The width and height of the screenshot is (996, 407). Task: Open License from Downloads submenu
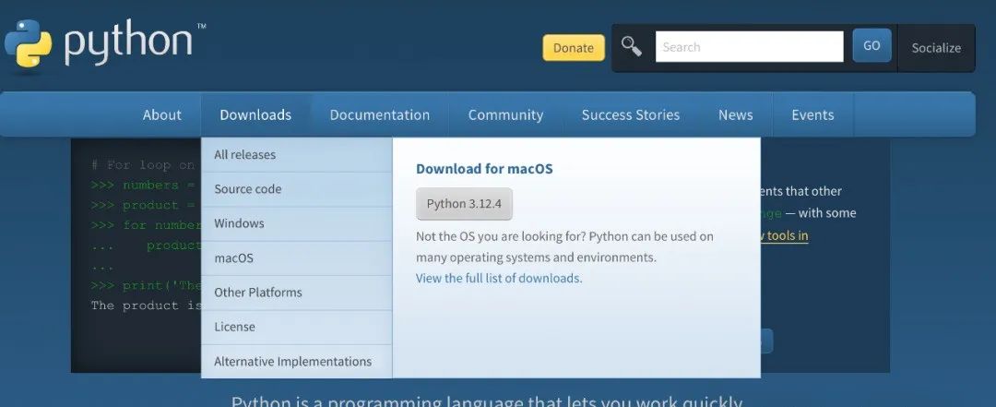[297, 327]
